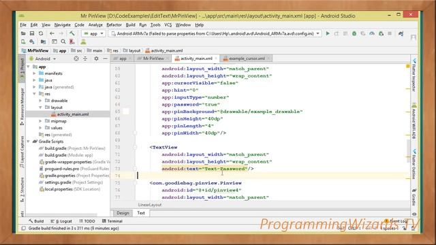Open the VCS menu
Screen dimensions: 436x245
168,24
